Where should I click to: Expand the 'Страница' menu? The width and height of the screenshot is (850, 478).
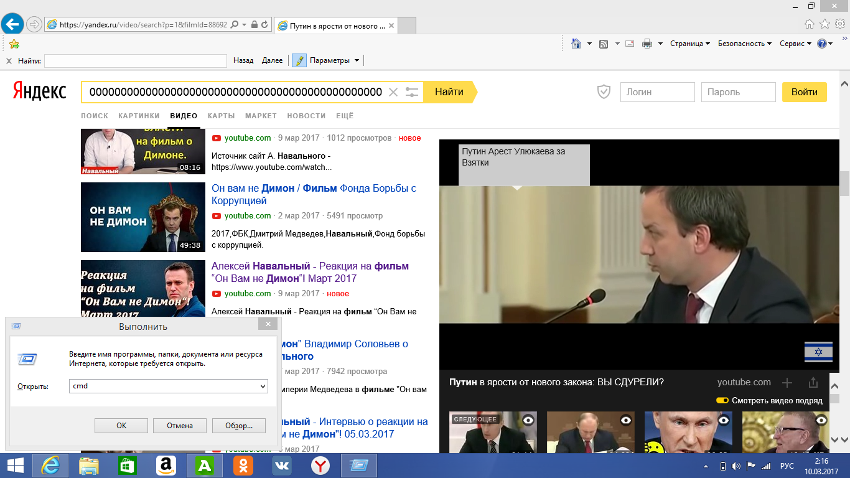coord(690,44)
